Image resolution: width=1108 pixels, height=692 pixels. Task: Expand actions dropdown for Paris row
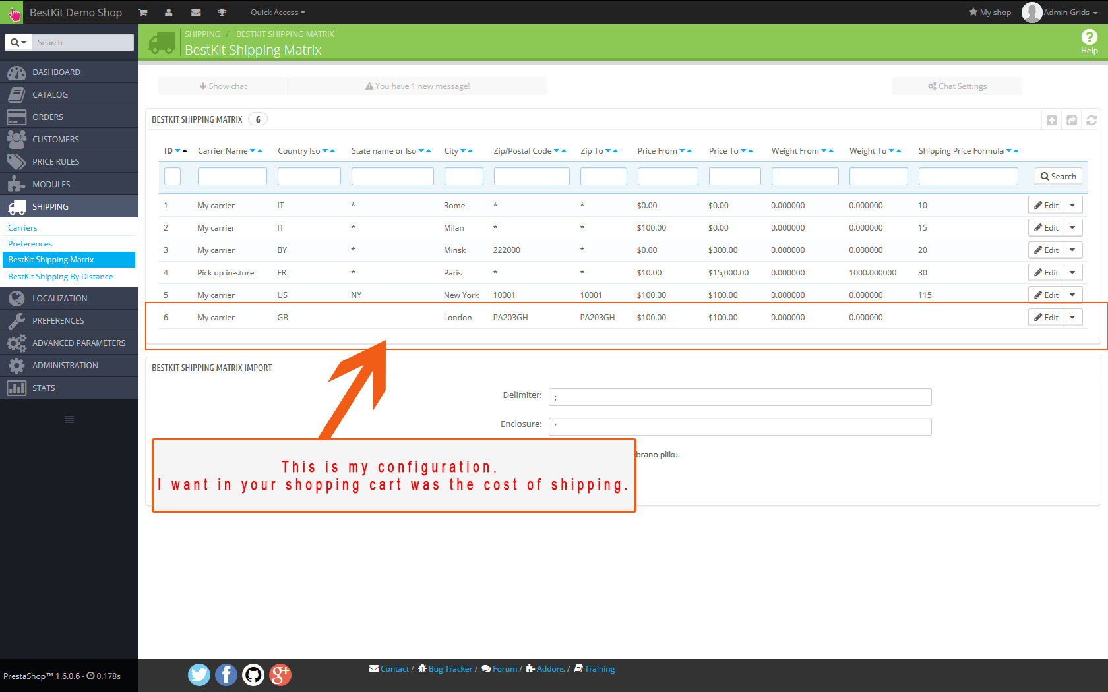point(1073,273)
